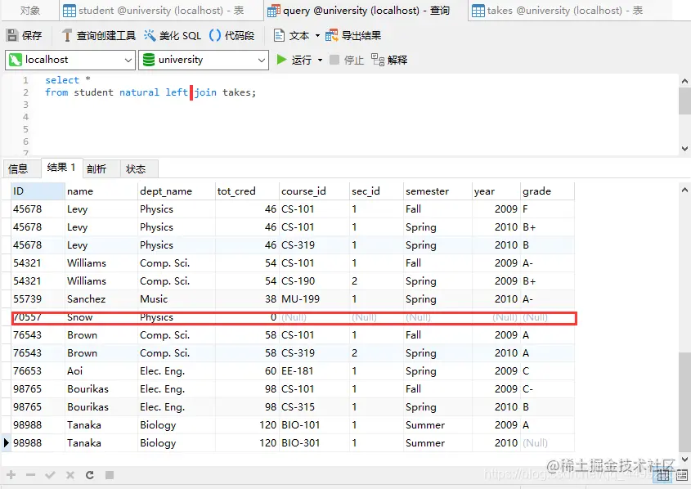
Task: Open the university database dropdown
Action: click(x=204, y=60)
